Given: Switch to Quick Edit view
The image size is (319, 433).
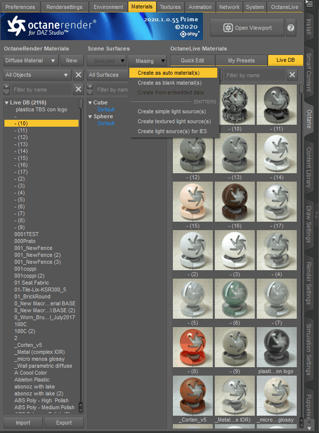Looking at the screenshot, I should tap(192, 60).
